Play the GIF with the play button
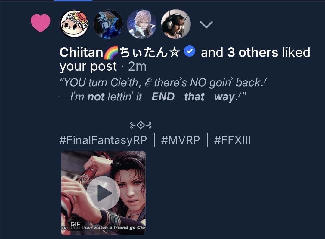 [x=103, y=193]
